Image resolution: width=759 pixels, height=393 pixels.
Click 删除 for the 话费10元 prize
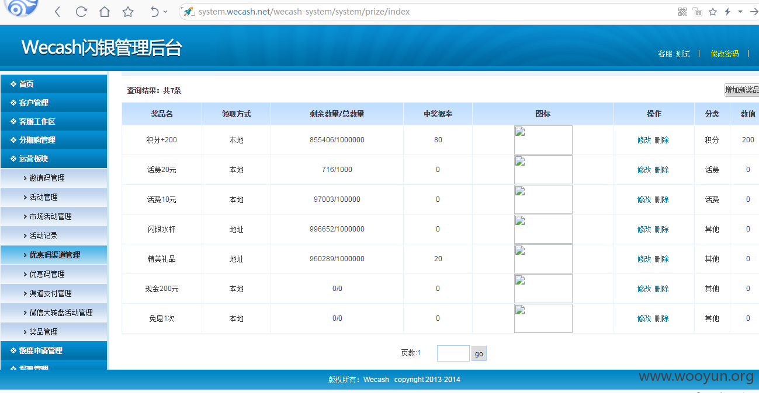click(x=661, y=199)
